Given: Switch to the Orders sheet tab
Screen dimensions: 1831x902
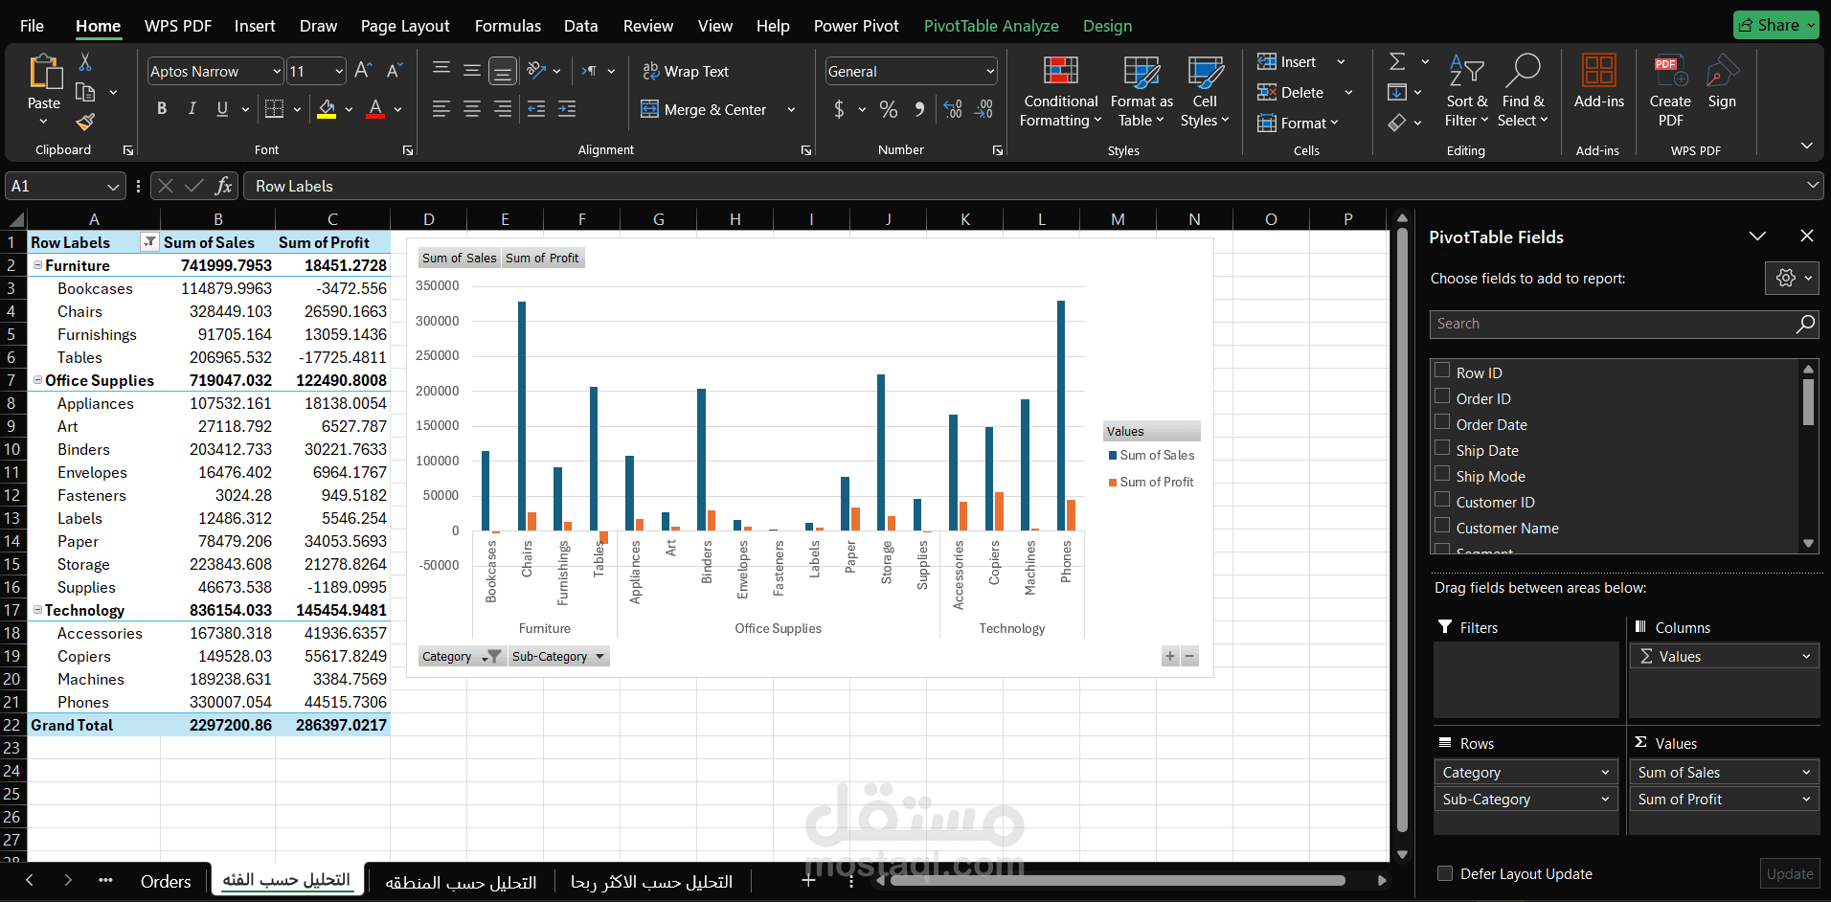Looking at the screenshot, I should click(x=166, y=881).
